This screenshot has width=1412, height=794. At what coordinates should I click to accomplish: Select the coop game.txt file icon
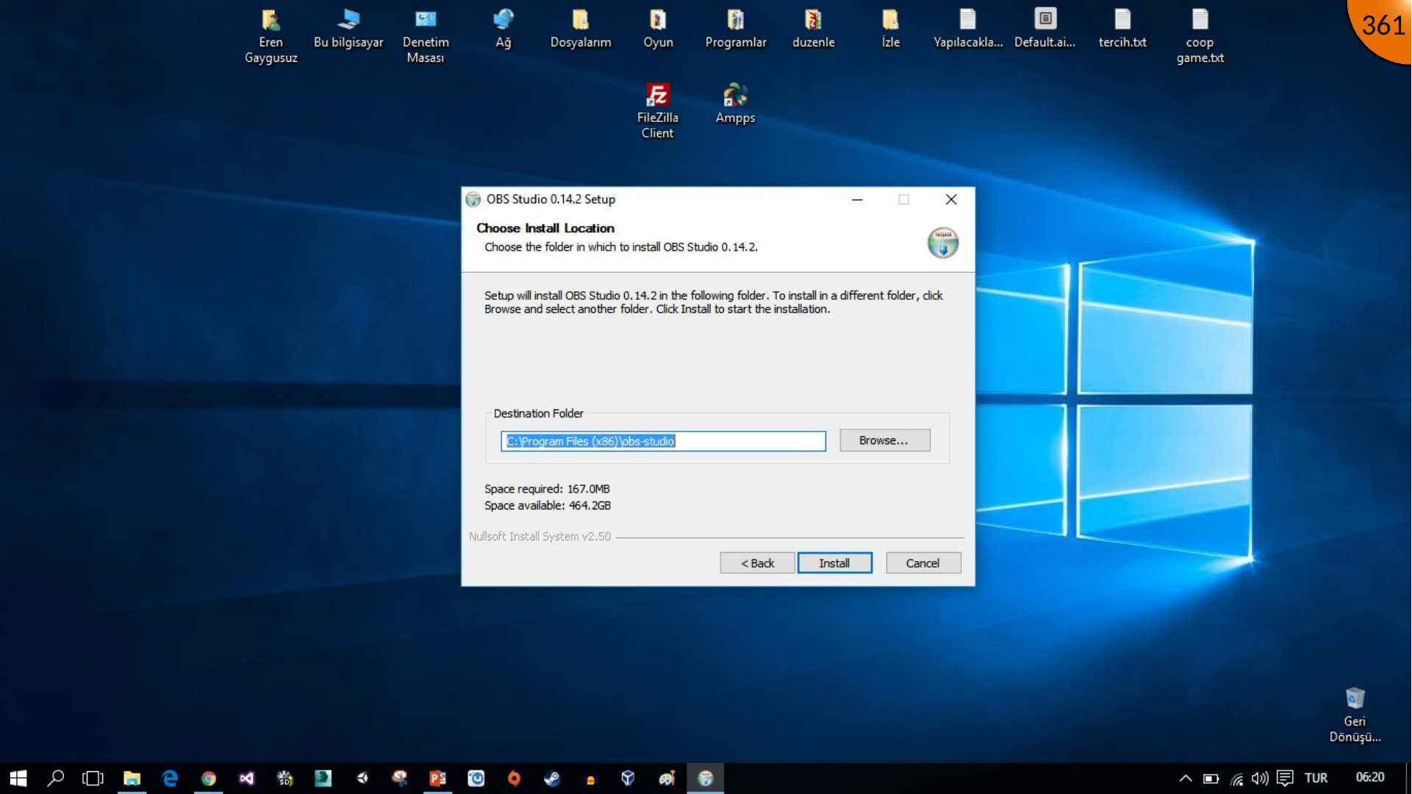click(1200, 36)
